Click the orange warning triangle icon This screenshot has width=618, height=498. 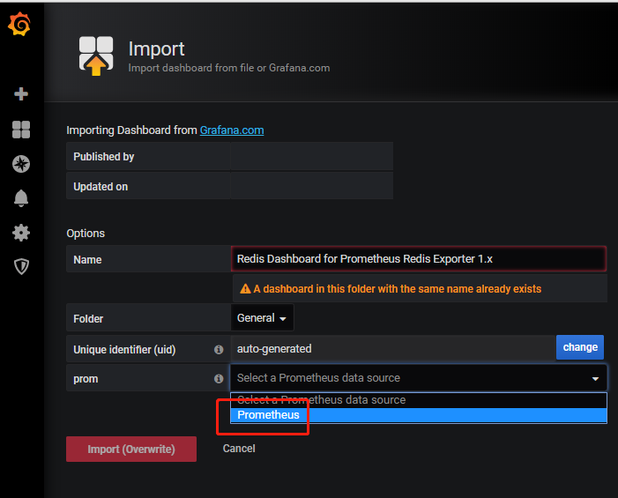pos(245,289)
